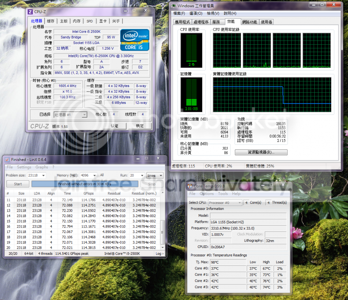Click the All memory option in LinX

(102, 175)
